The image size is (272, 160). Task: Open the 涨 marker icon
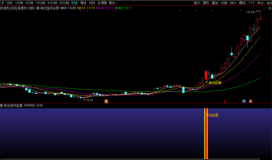250,101
